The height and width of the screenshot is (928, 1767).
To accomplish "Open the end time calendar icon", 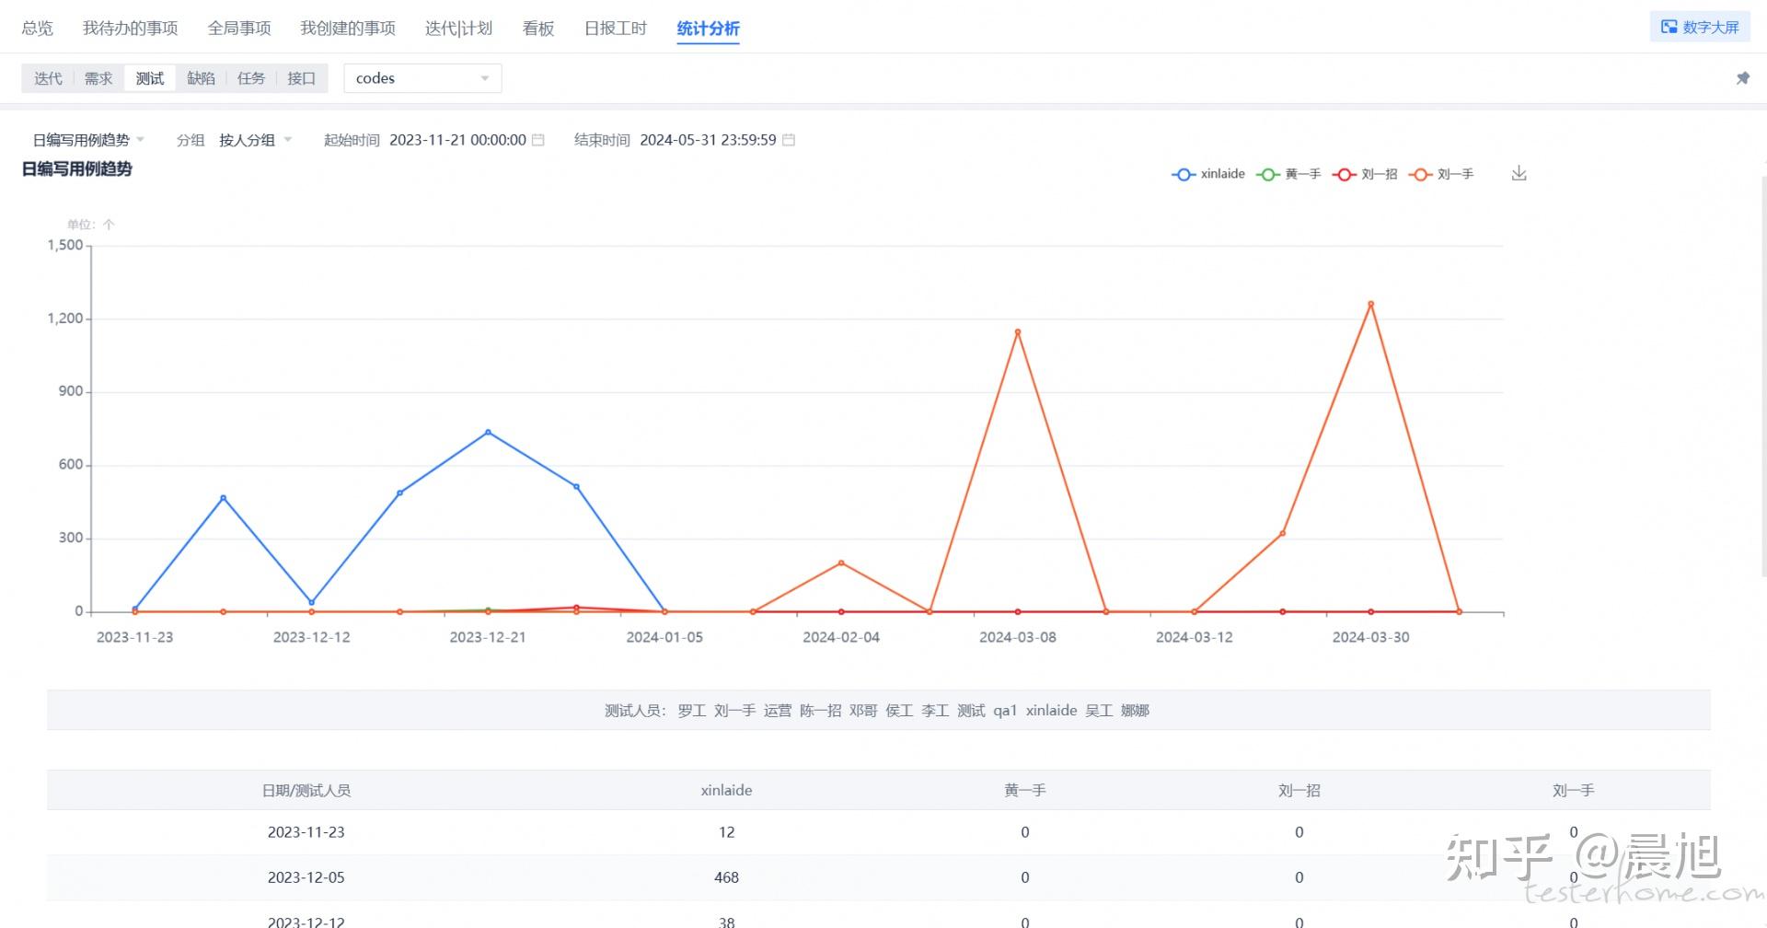I will (789, 140).
